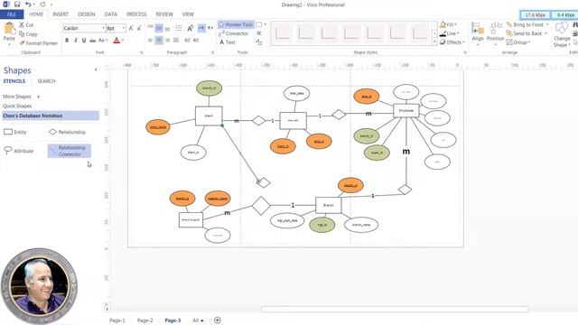Pick the Attribute shape from the stencil
578x325 pixels.
pos(18,151)
